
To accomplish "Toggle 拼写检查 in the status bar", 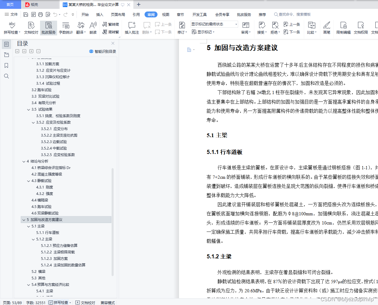I will coord(60,302).
